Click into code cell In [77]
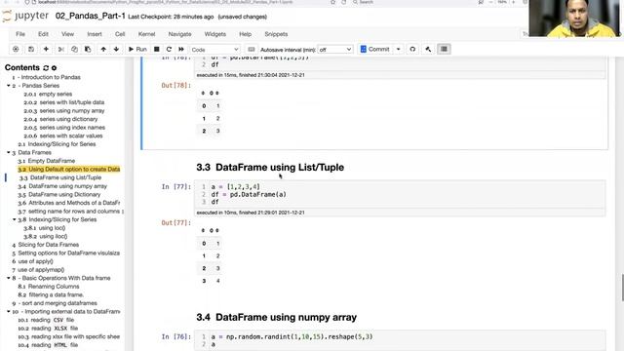Image resolution: width=624 pixels, height=351 pixels. click(400, 194)
